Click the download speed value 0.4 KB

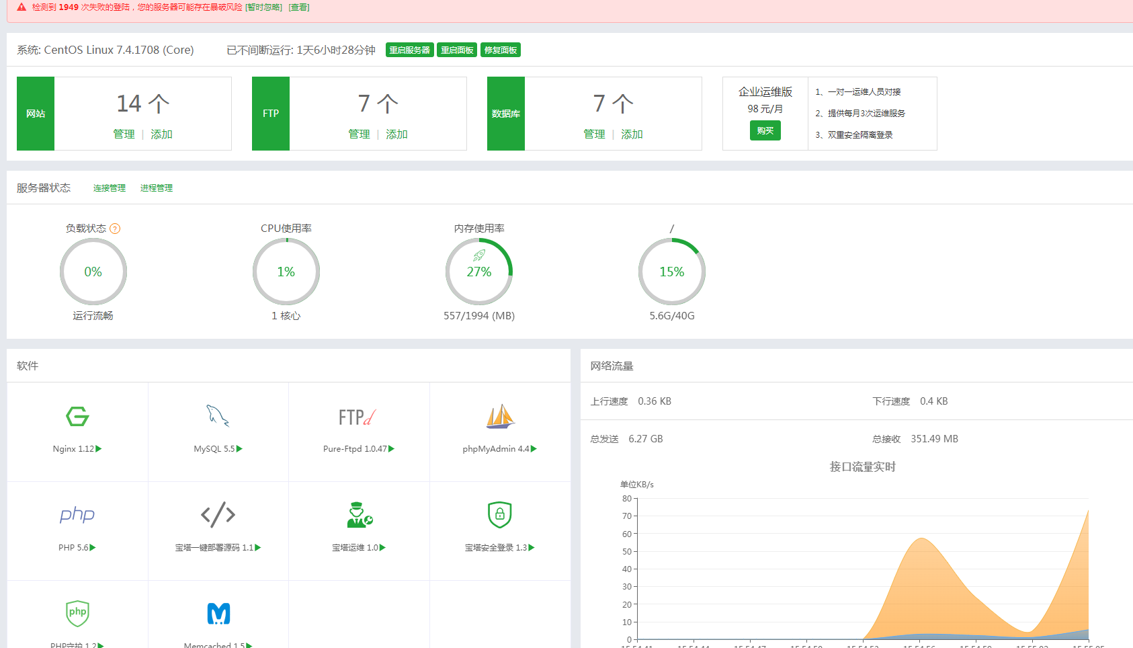(x=934, y=401)
